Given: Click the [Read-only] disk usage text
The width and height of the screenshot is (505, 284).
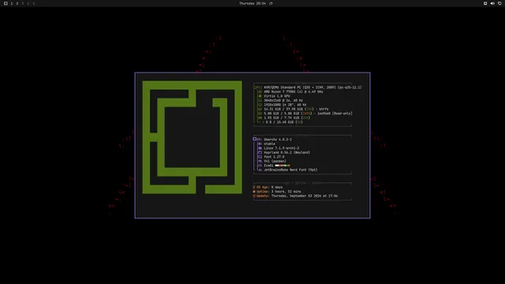Looking at the screenshot, I should [x=308, y=114].
